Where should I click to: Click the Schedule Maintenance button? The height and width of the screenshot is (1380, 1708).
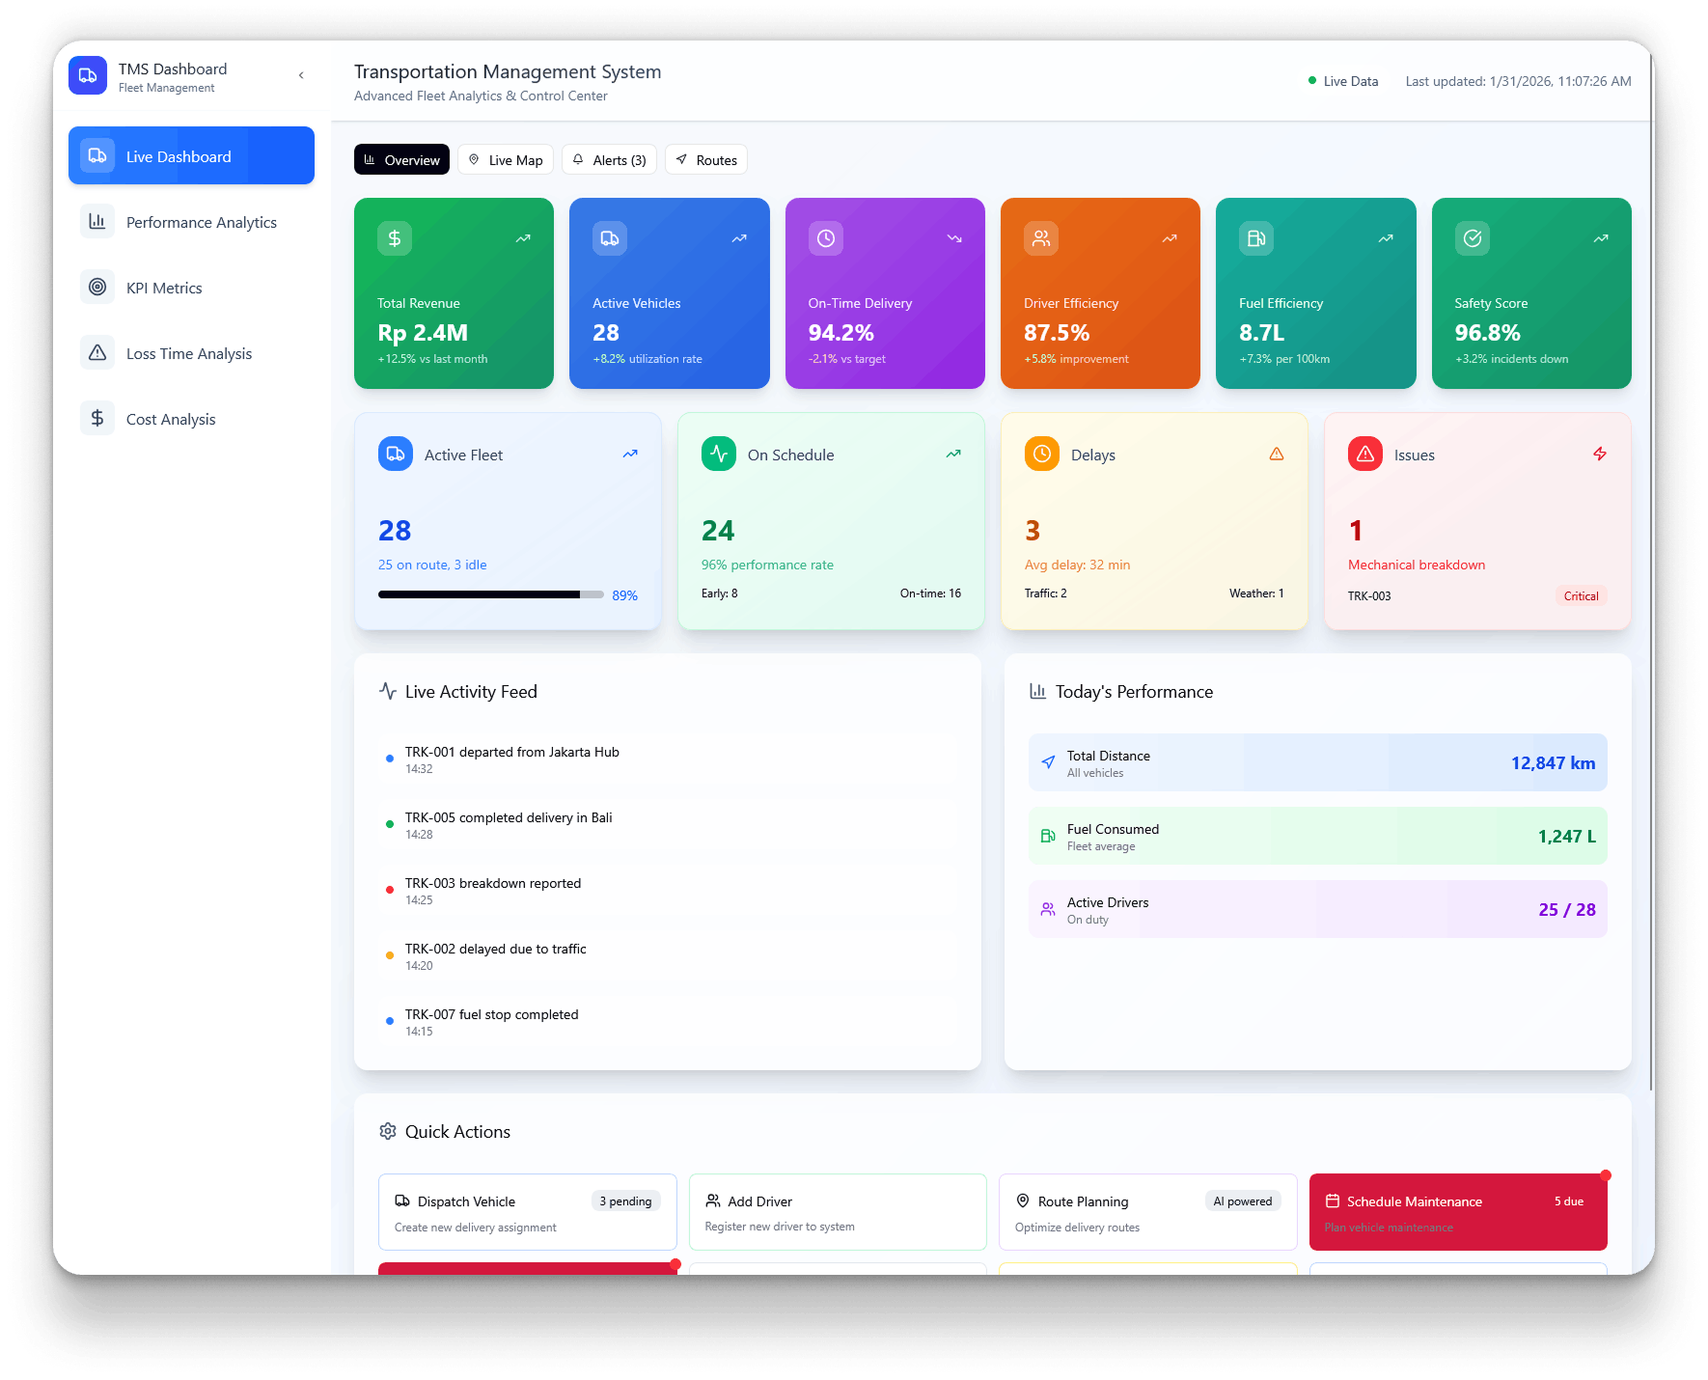pyautogui.click(x=1458, y=1212)
